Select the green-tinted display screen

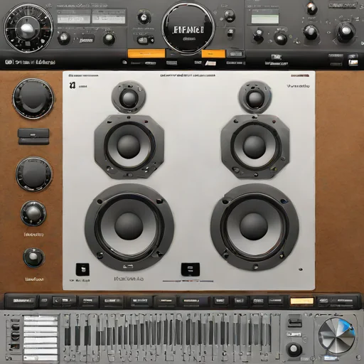[264, 18]
